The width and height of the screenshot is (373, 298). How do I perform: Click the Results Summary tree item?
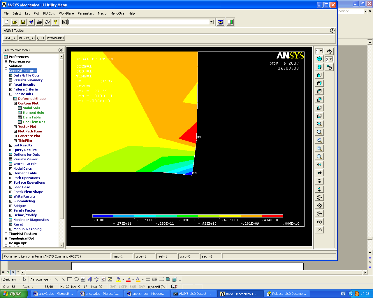[x=28, y=80]
